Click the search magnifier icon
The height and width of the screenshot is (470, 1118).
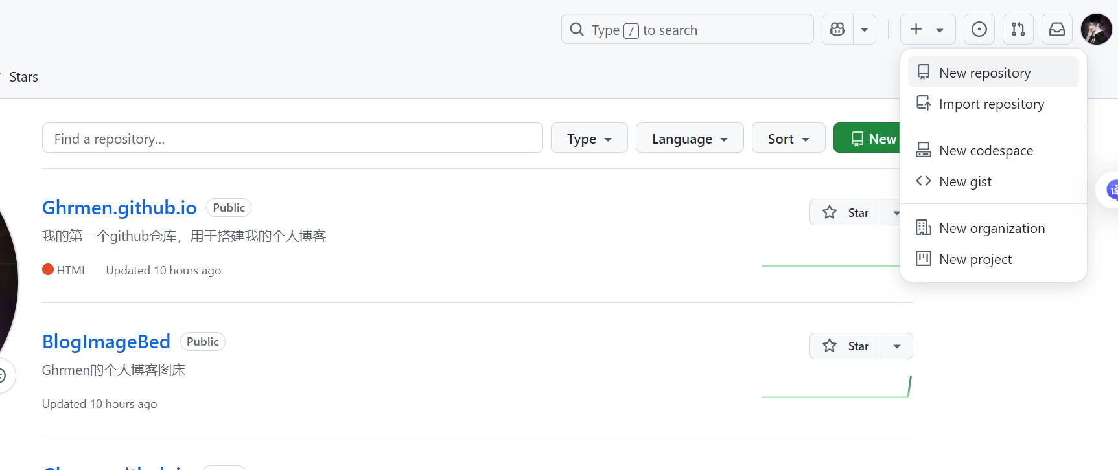(577, 29)
